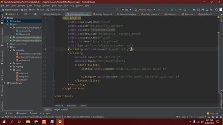Open the Unknown Device selector dropdown
This screenshot has height=125, width=223.
click(x=145, y=10)
